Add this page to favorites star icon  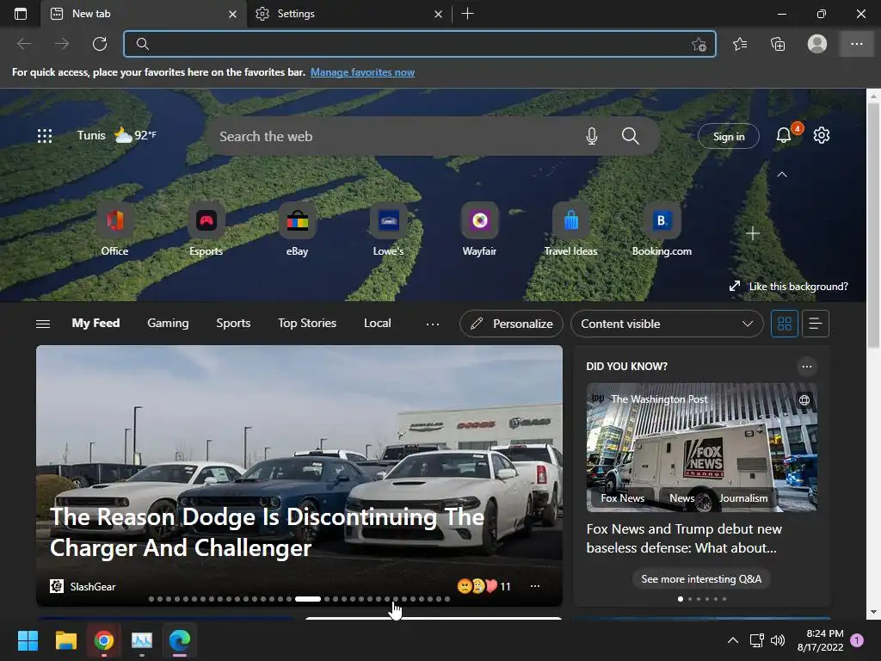[x=699, y=44]
